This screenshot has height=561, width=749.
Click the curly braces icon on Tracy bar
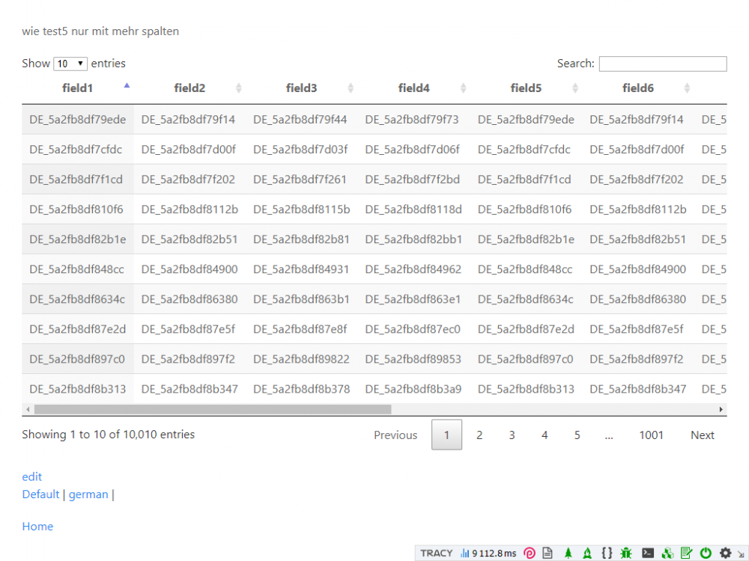point(607,553)
